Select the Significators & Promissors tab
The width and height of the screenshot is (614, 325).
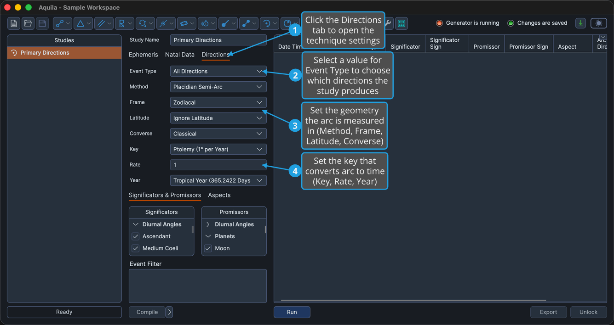point(165,195)
